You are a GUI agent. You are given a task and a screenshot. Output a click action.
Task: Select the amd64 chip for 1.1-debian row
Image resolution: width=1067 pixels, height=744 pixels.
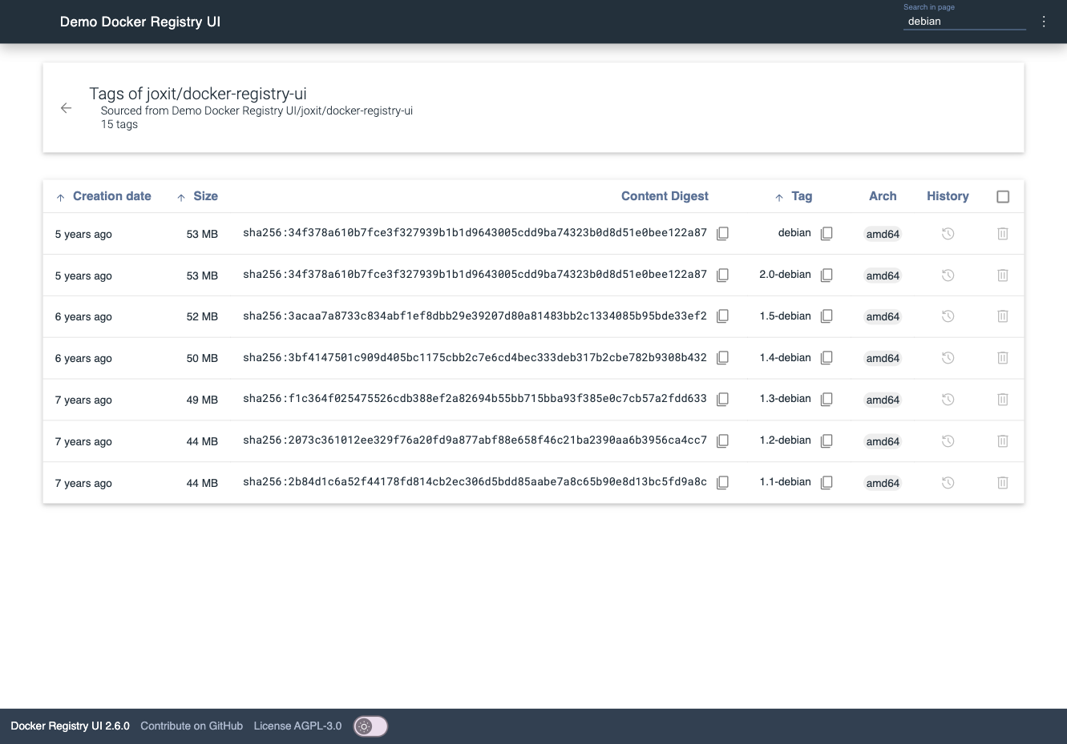pyautogui.click(x=883, y=483)
